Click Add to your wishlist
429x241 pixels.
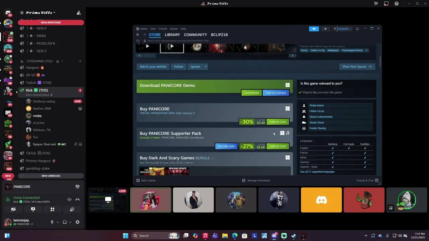[x=153, y=67]
